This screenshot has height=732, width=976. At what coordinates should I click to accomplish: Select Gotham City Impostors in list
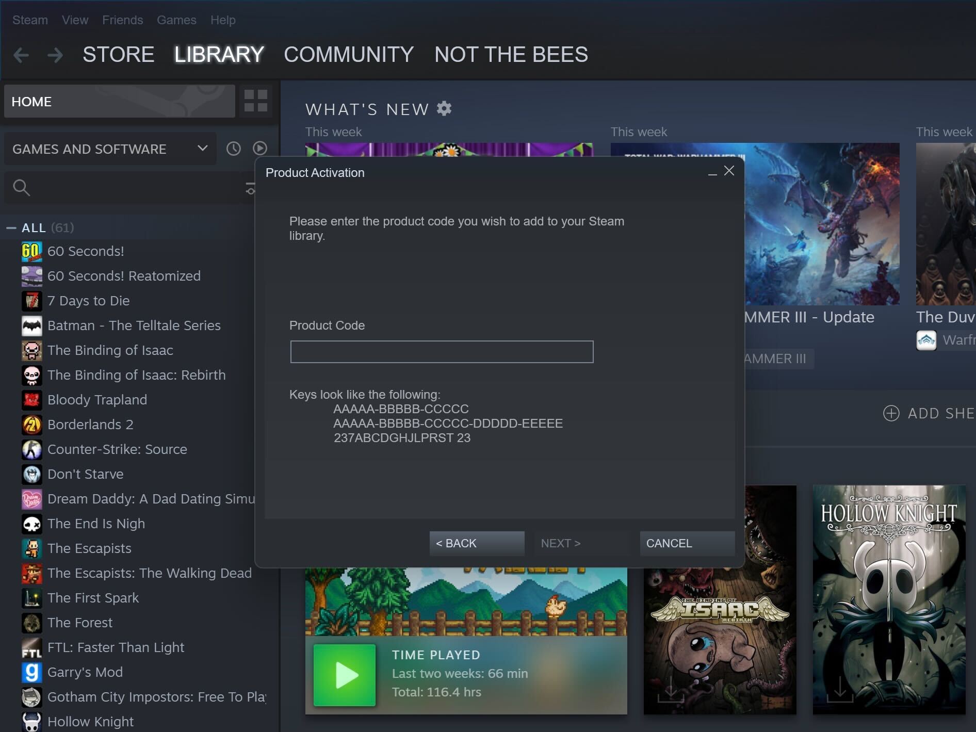click(x=157, y=697)
